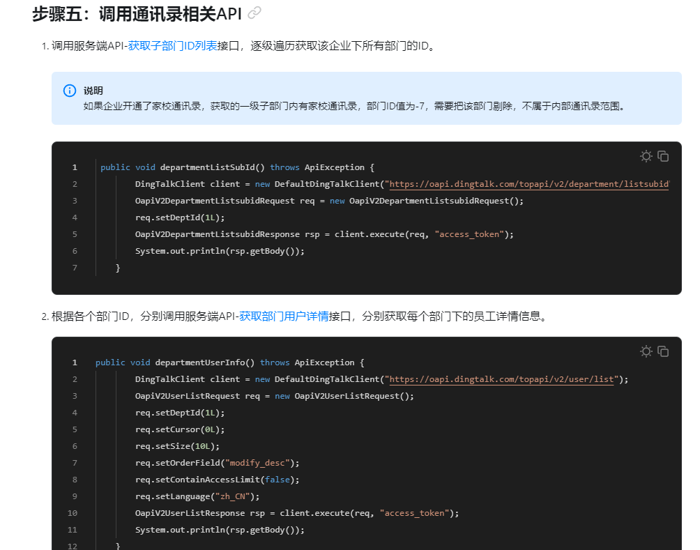This screenshot has height=550, width=700.
Task: Click the line 'req.setCursor(0L);'
Action: (x=180, y=429)
